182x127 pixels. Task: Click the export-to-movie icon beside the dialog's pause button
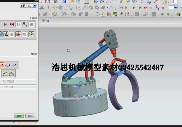click(25, 24)
